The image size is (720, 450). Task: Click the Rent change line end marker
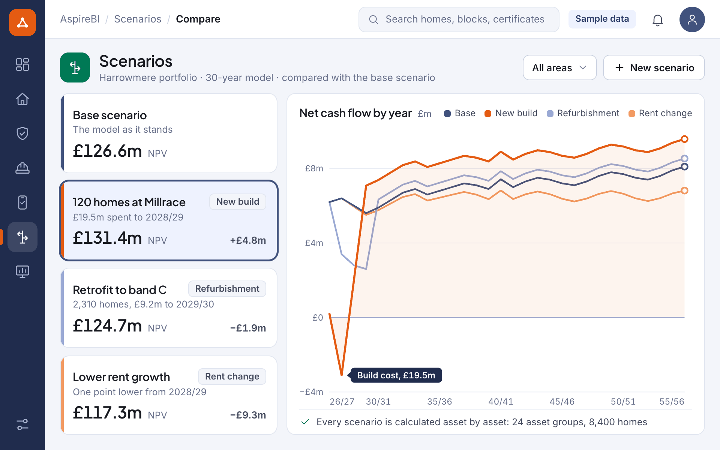pyautogui.click(x=684, y=190)
